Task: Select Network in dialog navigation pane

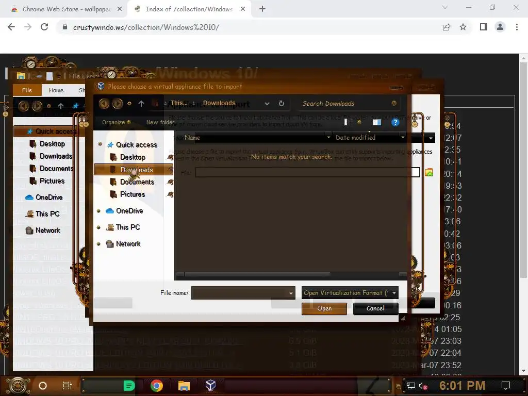Action: click(x=128, y=244)
